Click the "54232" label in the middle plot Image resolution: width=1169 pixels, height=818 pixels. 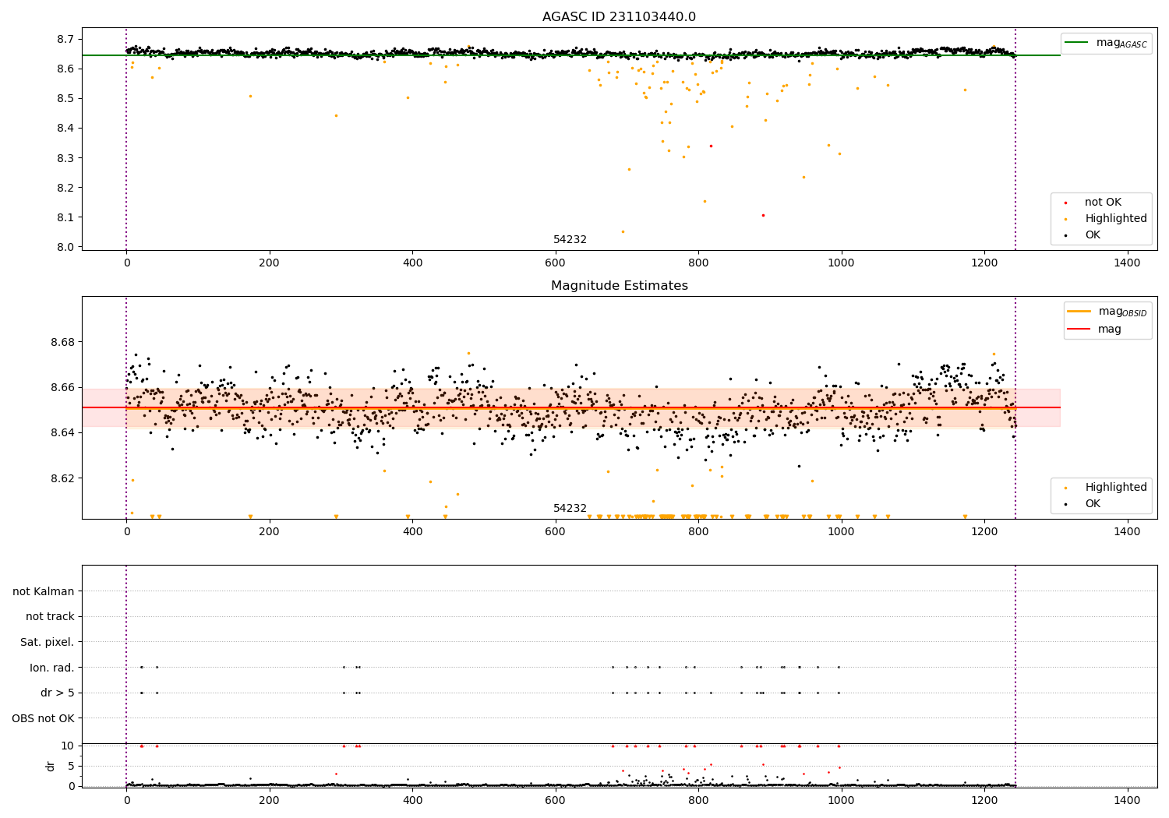pos(570,509)
